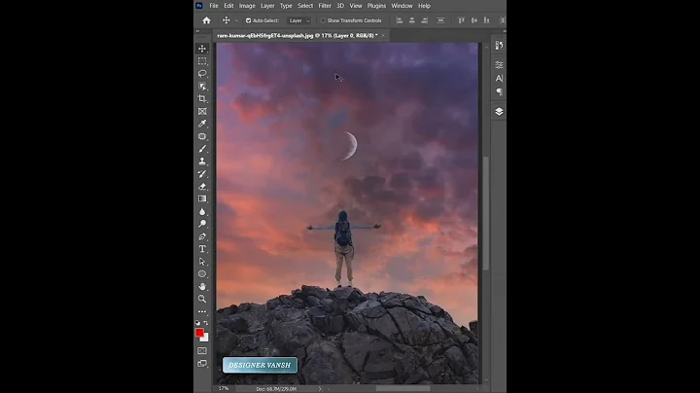Align horizontal centers in options bar
This screenshot has width=700, height=393.
[x=411, y=20]
